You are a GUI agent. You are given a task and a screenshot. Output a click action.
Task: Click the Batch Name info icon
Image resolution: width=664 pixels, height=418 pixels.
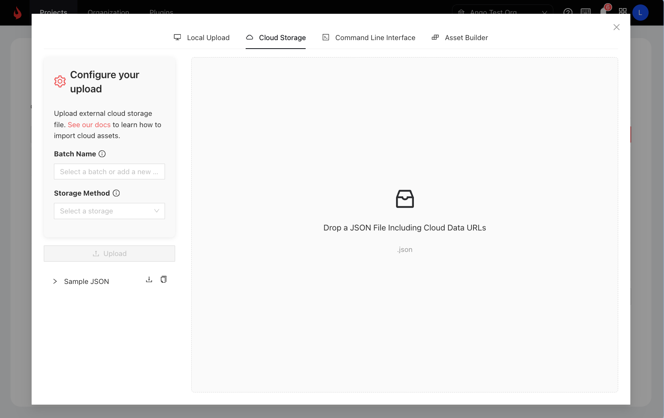(102, 154)
